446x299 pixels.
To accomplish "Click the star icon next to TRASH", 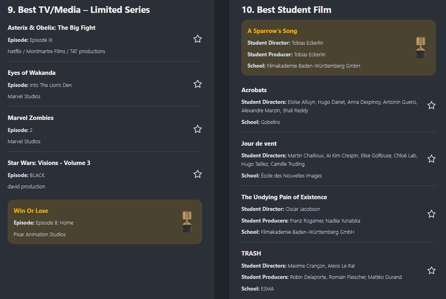I will (431, 270).
